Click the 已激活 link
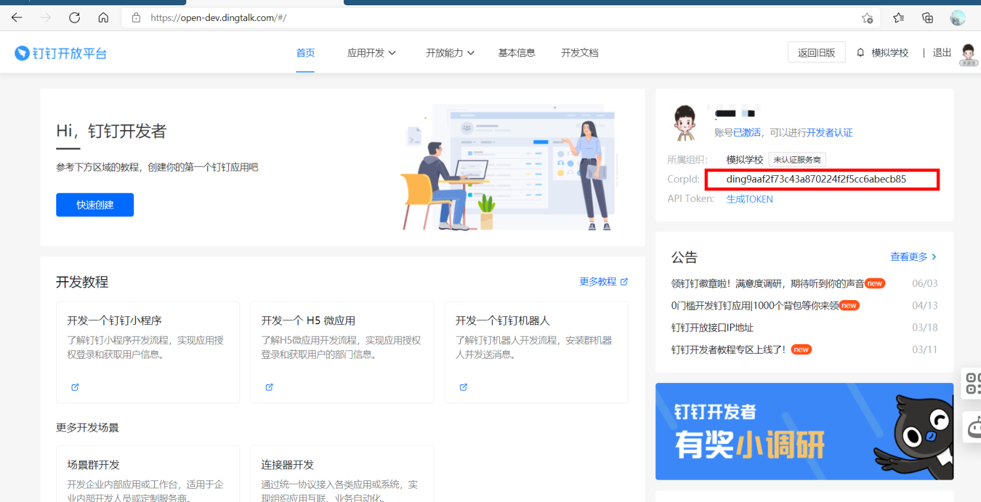981x502 pixels. (x=747, y=133)
